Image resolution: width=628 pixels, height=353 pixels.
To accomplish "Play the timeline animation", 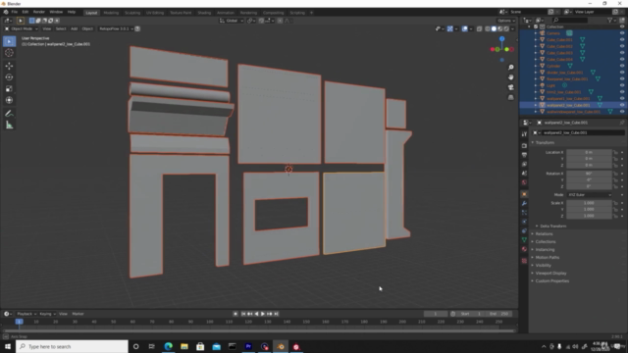I will pyautogui.click(x=263, y=314).
